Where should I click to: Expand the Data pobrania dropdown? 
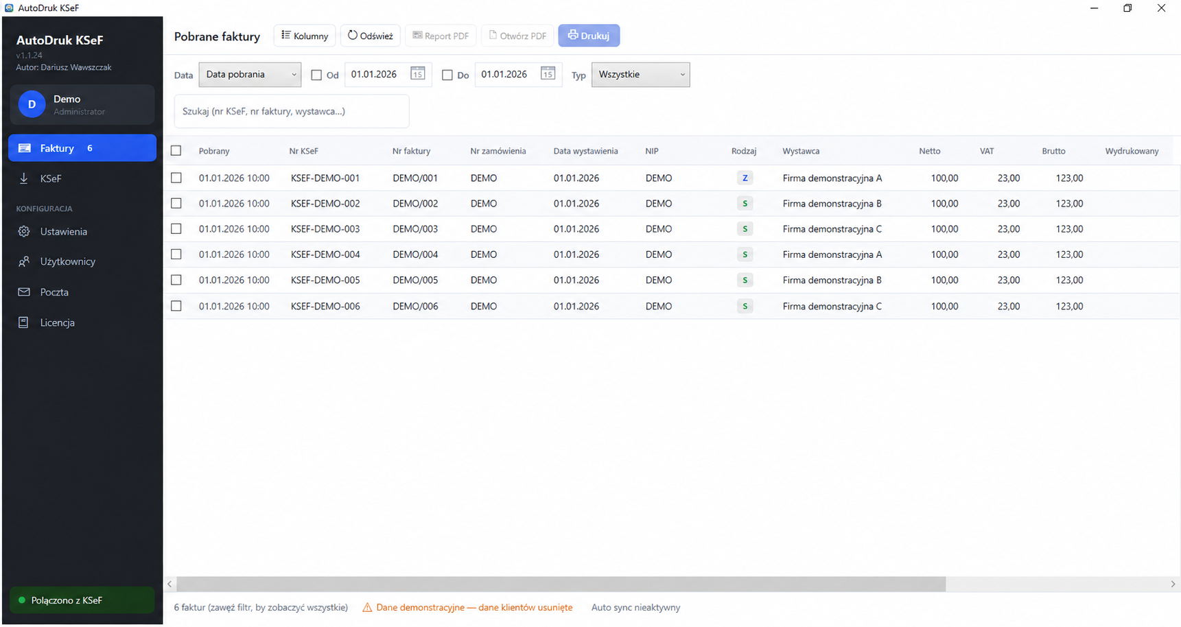pos(250,75)
